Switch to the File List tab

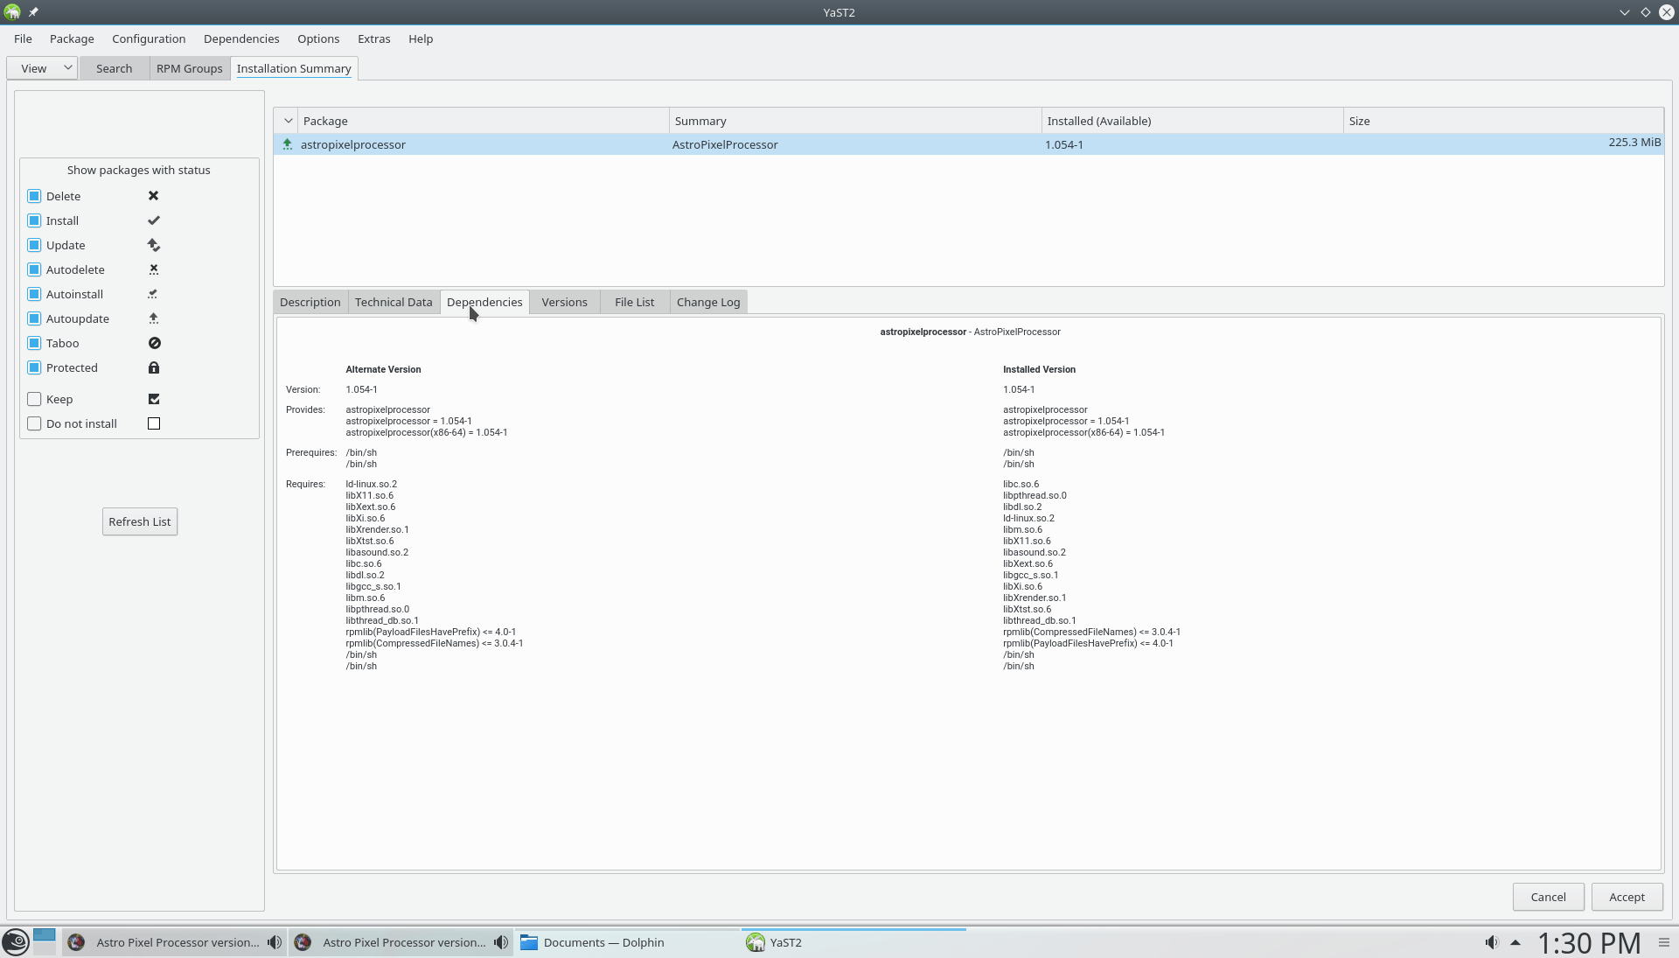635,302
